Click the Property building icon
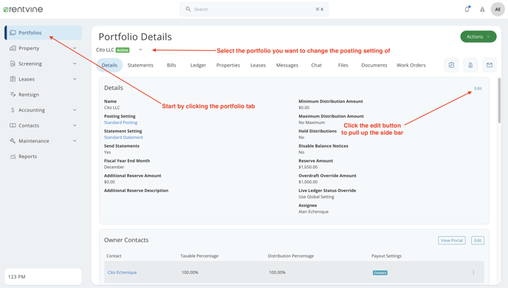The width and height of the screenshot is (508, 288). click(x=13, y=48)
